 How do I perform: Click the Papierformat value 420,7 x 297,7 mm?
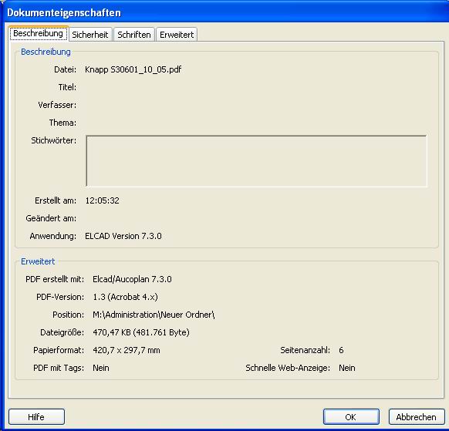[127, 350]
